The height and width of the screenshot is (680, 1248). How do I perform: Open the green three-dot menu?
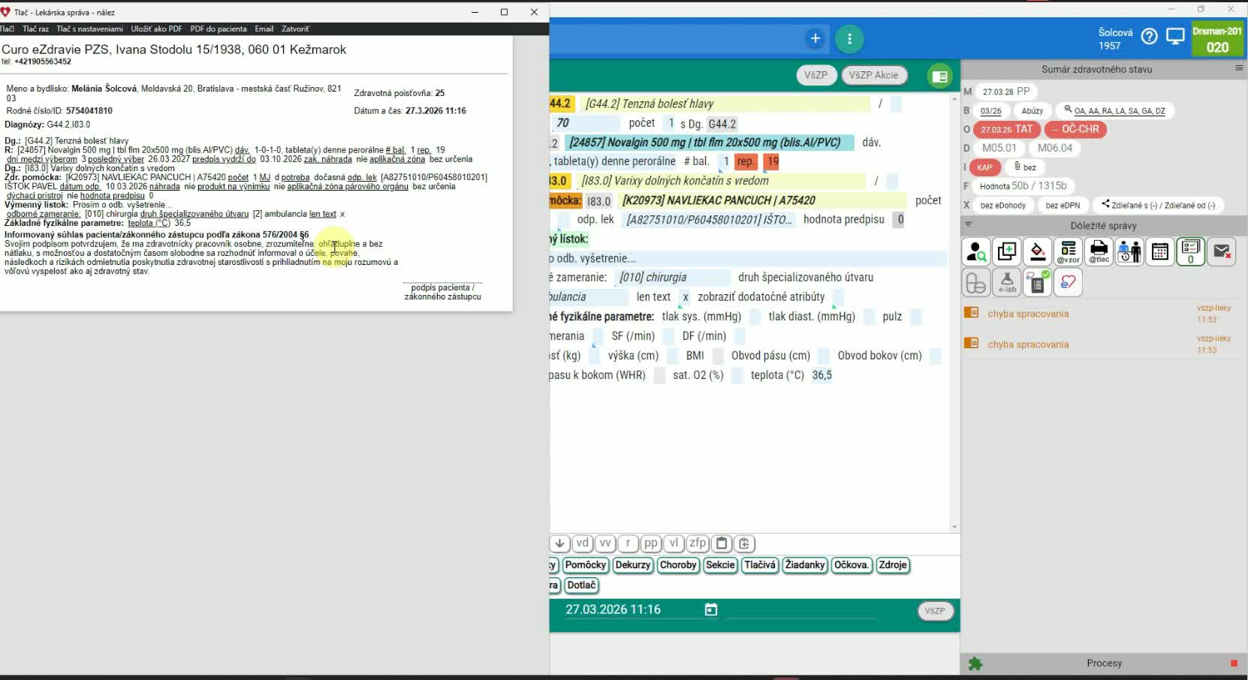click(x=849, y=39)
